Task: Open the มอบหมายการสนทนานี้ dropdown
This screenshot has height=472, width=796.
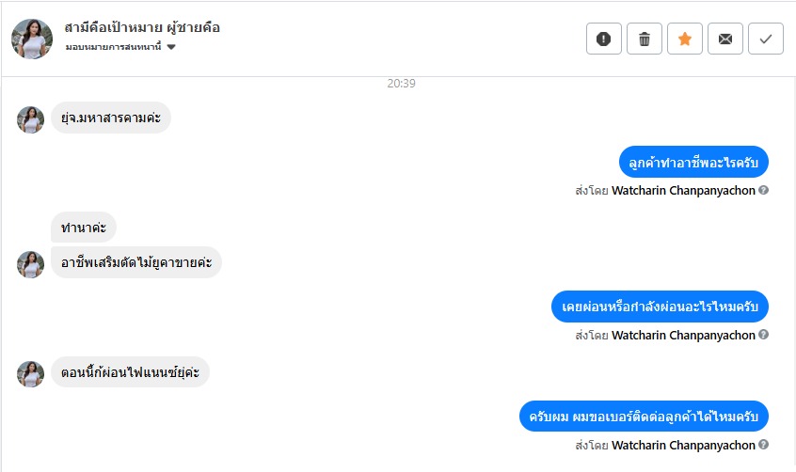Action: coord(119,47)
